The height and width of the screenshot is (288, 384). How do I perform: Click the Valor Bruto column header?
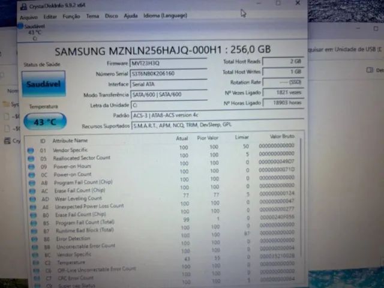tap(282, 136)
